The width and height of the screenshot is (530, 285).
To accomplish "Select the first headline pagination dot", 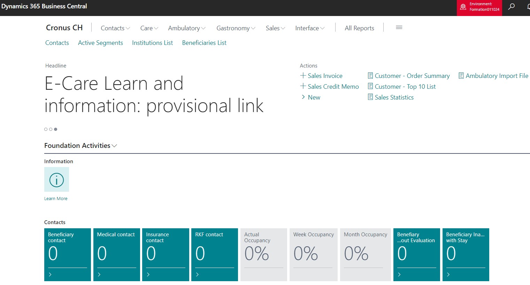I will coord(46,129).
